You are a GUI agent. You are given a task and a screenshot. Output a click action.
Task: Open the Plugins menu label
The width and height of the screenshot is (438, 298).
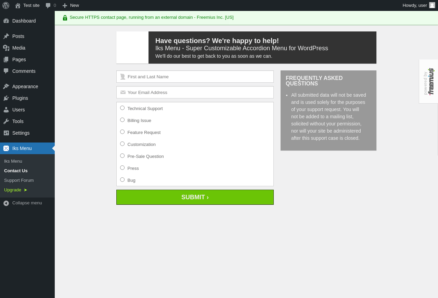(20, 98)
